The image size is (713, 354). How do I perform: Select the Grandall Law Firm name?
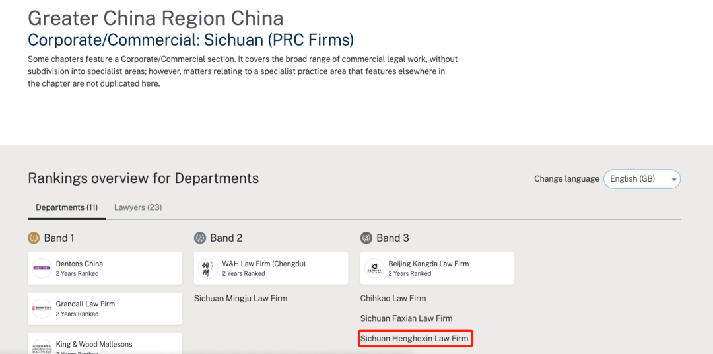[x=85, y=304]
